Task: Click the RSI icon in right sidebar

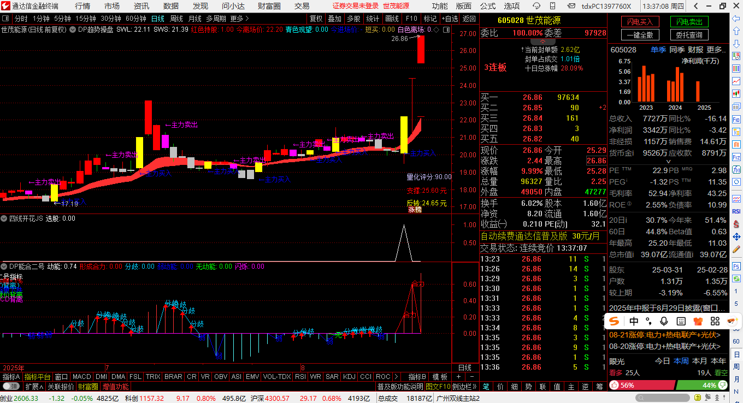Action: coord(736,211)
